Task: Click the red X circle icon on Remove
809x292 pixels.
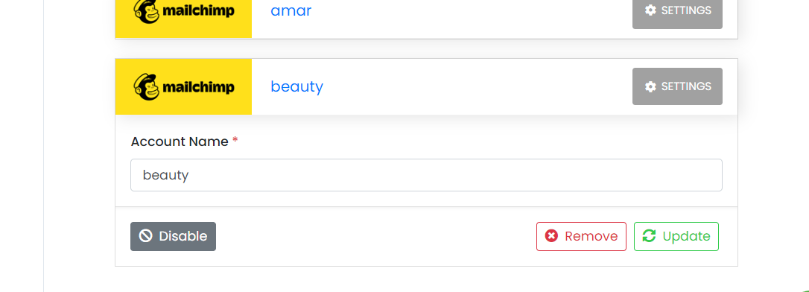Action: point(551,236)
